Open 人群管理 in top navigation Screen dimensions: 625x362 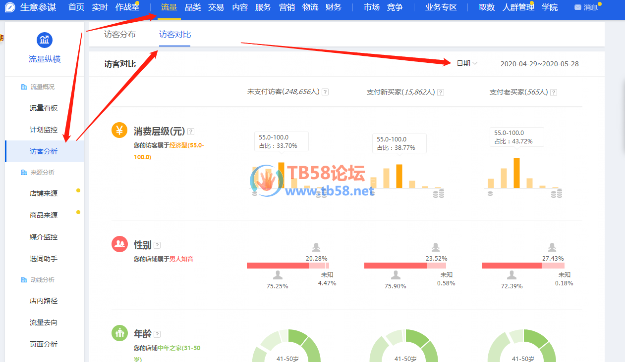518,7
